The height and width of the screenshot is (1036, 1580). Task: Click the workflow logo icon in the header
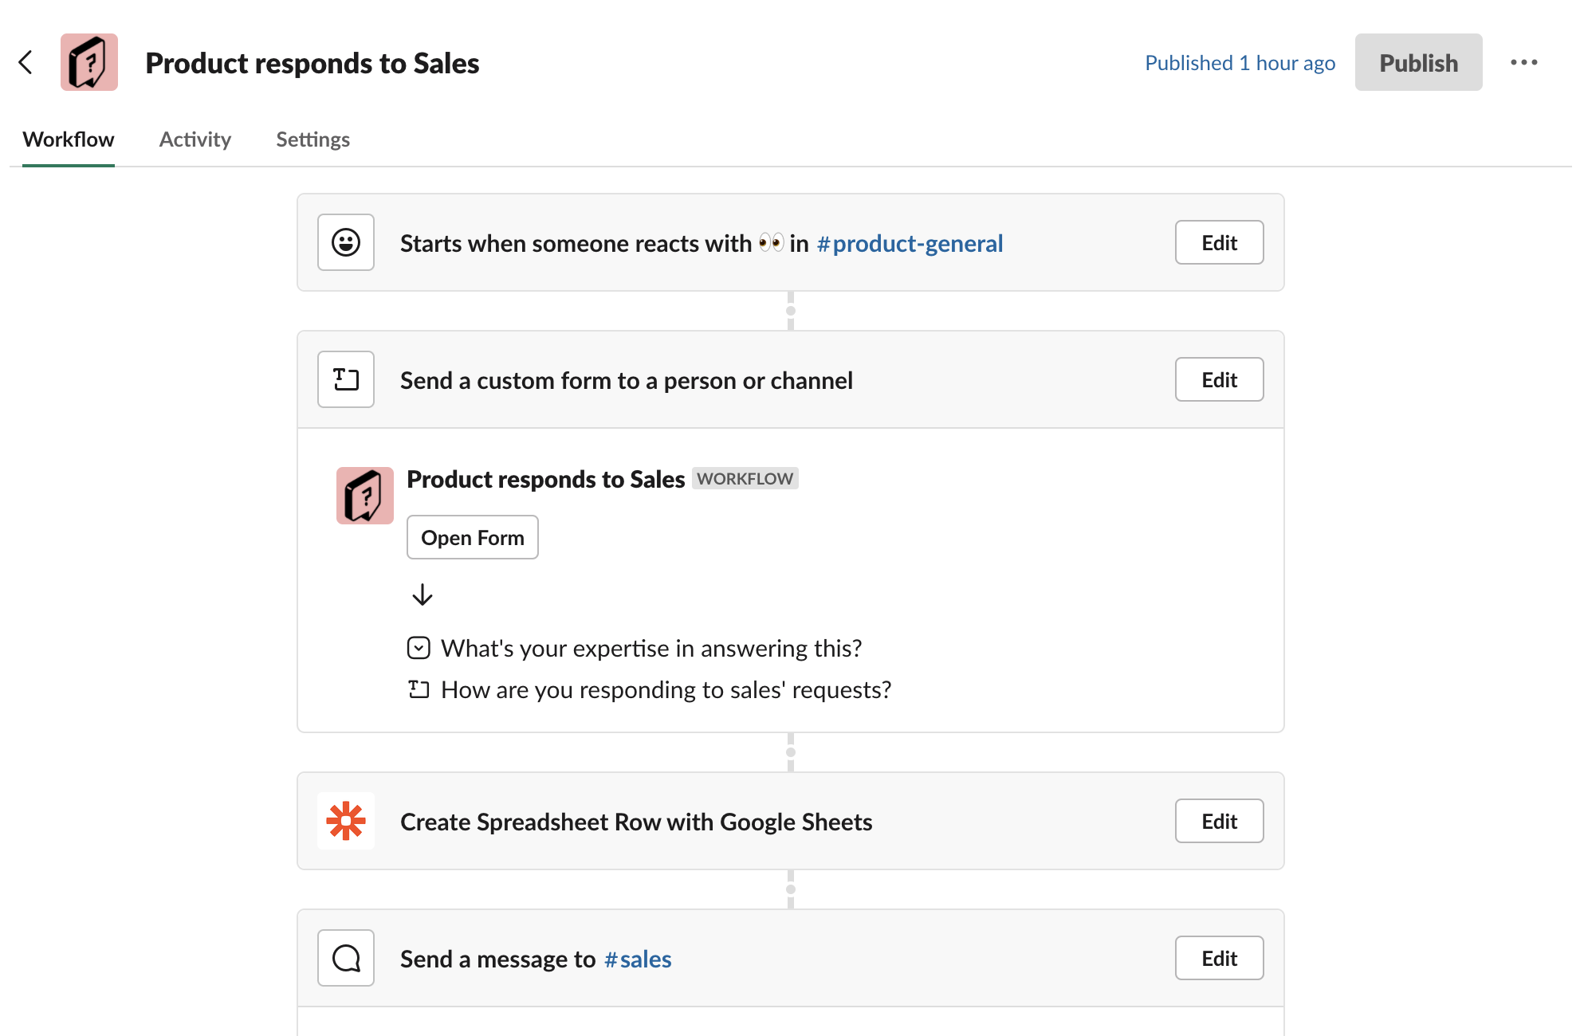[89, 62]
